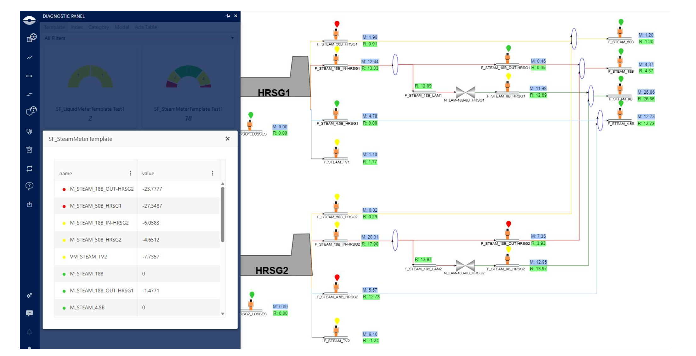Click the red marker on F_STEAM_50B_HRSG1 meter
Viewport: 696px width, 356px height.
pyautogui.click(x=337, y=24)
